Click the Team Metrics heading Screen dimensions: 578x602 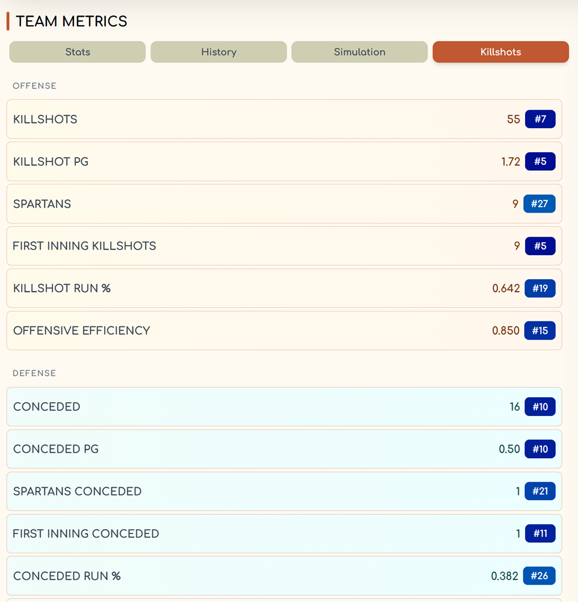[71, 22]
